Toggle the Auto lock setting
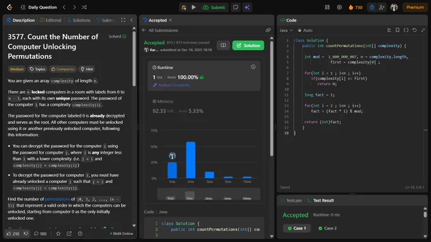This screenshot has width=431, height=242. pyautogui.click(x=305, y=30)
